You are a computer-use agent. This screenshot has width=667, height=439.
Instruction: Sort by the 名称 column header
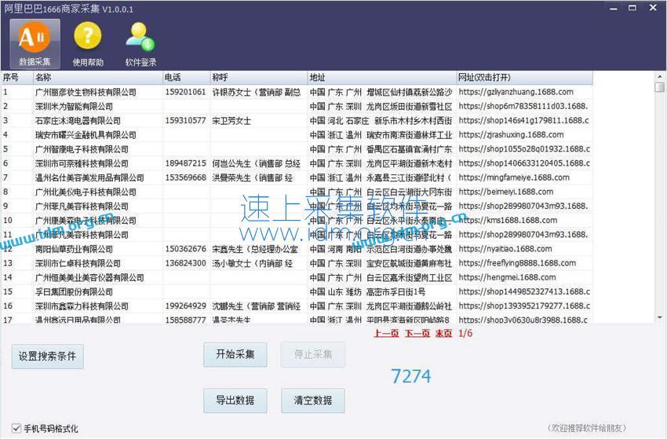click(x=97, y=78)
